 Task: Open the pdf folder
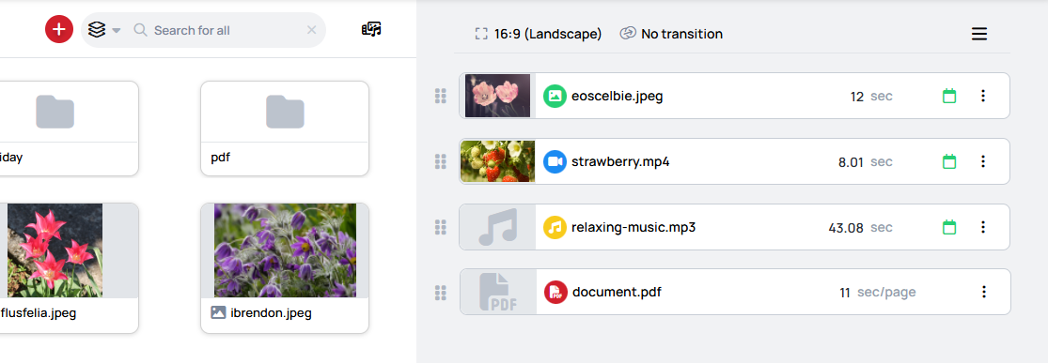tap(285, 129)
